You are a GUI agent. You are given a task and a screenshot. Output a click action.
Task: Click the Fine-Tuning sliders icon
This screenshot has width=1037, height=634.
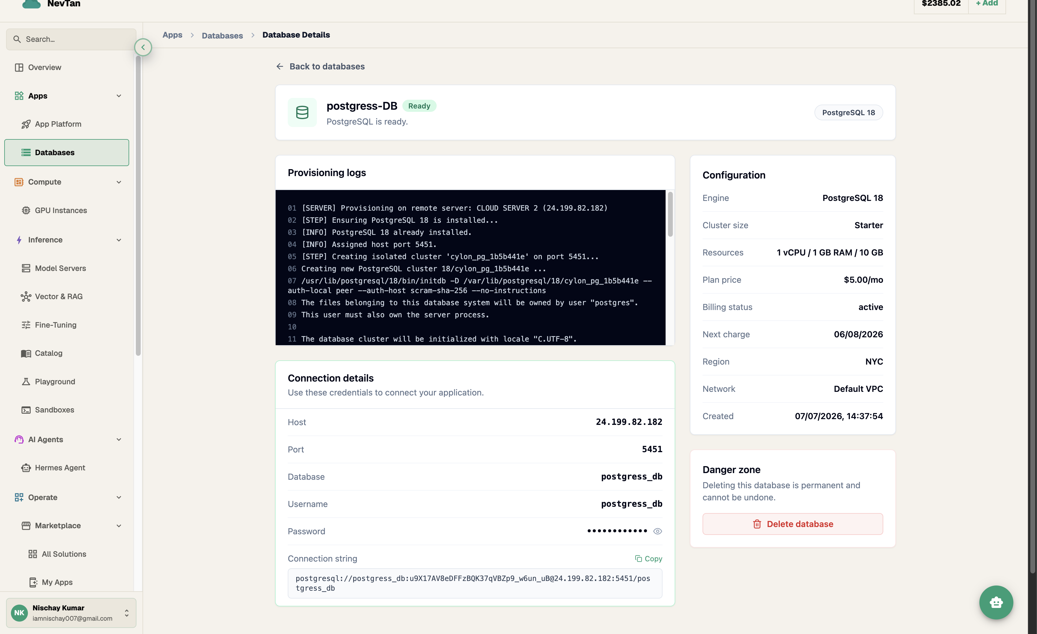pos(26,325)
